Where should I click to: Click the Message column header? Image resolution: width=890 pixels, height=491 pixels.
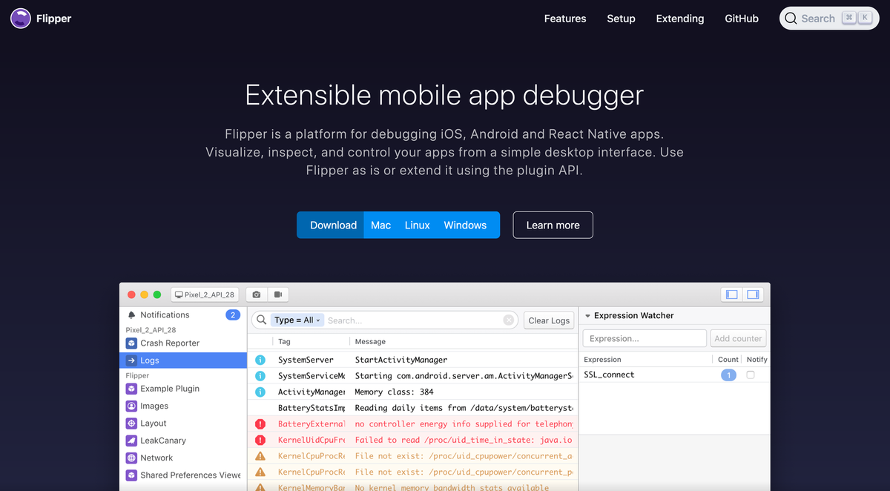point(370,341)
